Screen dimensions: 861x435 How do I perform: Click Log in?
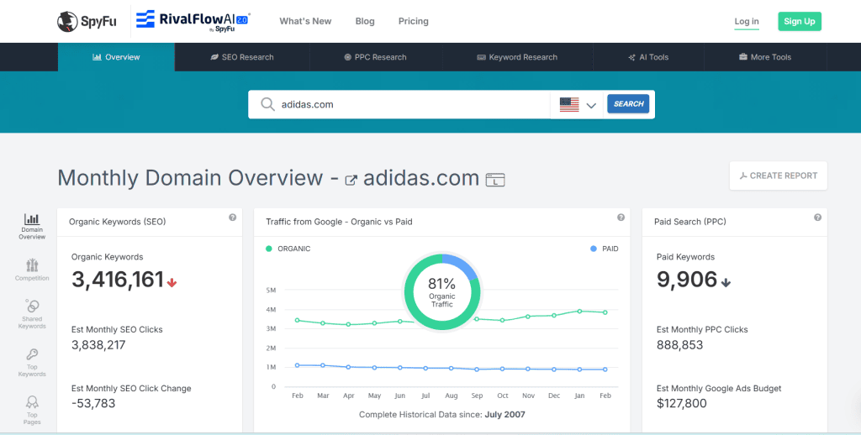747,21
